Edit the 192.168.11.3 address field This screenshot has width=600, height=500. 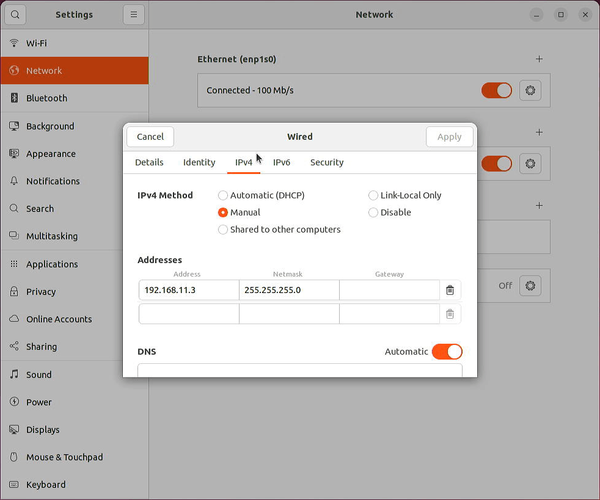(189, 290)
